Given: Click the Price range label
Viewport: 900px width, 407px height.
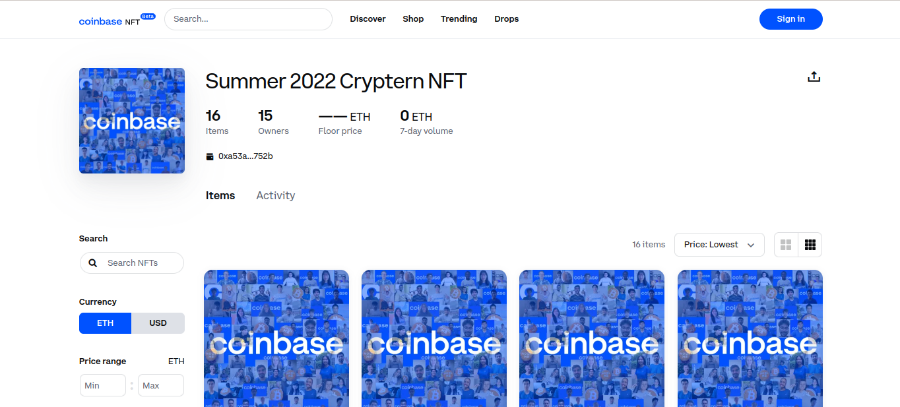Looking at the screenshot, I should coord(102,361).
